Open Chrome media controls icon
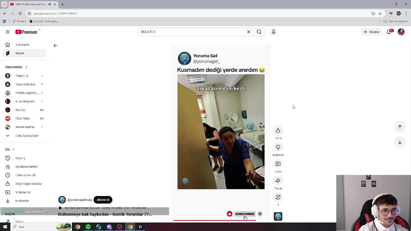The image size is (411, 231). coord(391,13)
